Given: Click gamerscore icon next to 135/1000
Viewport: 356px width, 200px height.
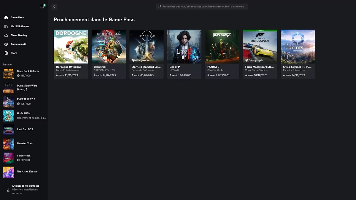Looking at the screenshot, I should (x=18, y=76).
